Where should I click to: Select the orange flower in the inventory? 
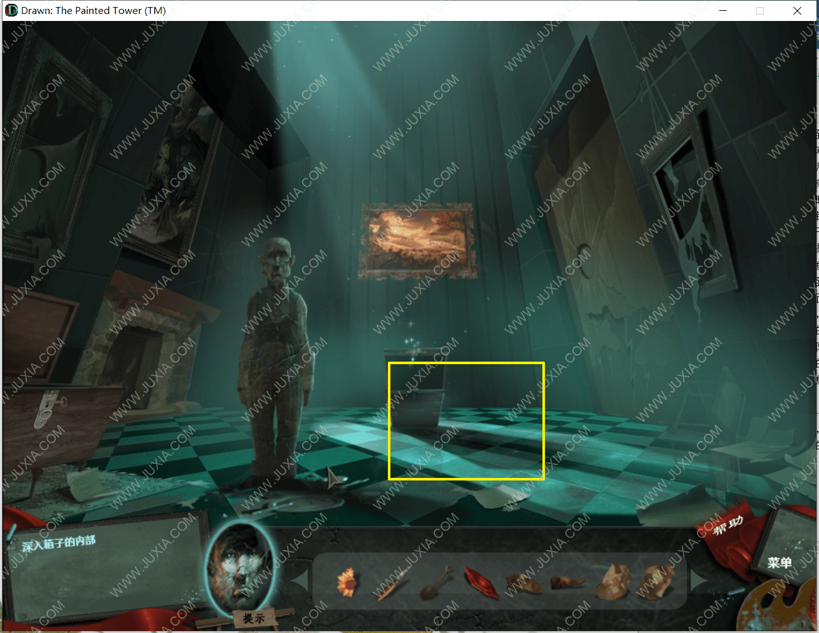(347, 581)
